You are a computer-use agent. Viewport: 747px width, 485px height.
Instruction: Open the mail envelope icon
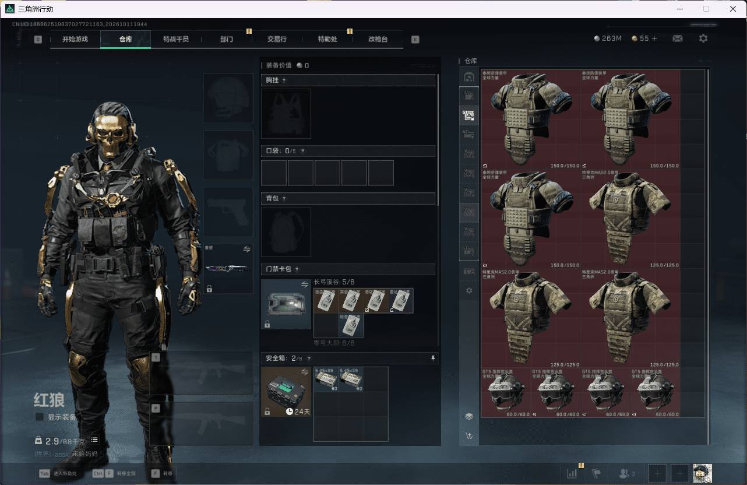(678, 38)
